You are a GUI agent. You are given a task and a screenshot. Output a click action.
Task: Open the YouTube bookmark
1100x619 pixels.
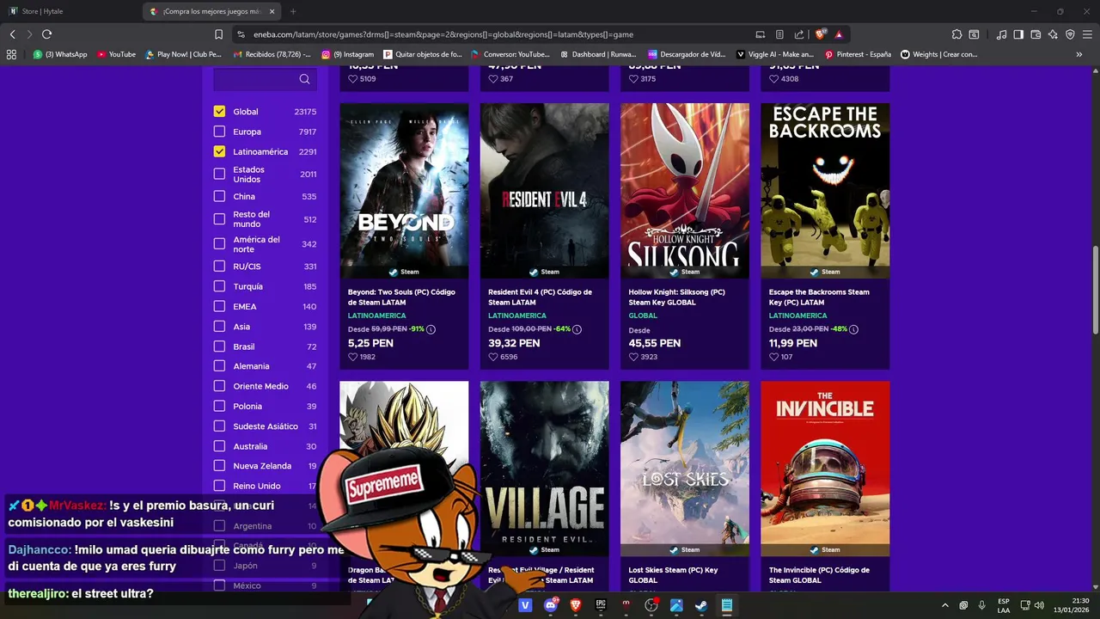[x=116, y=54]
